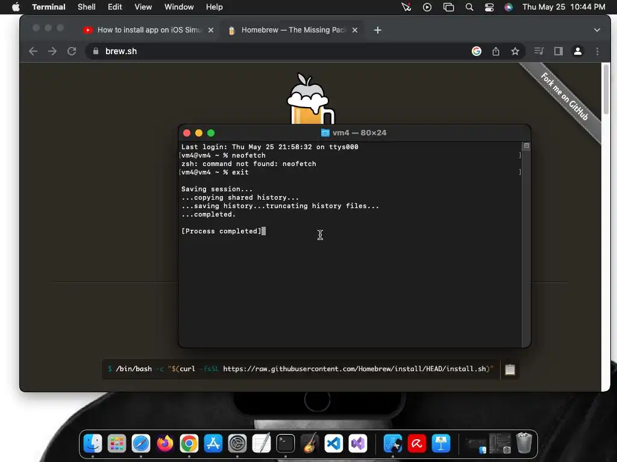
Task: Switch to the YouTube iOS Simulator tab
Action: point(149,30)
